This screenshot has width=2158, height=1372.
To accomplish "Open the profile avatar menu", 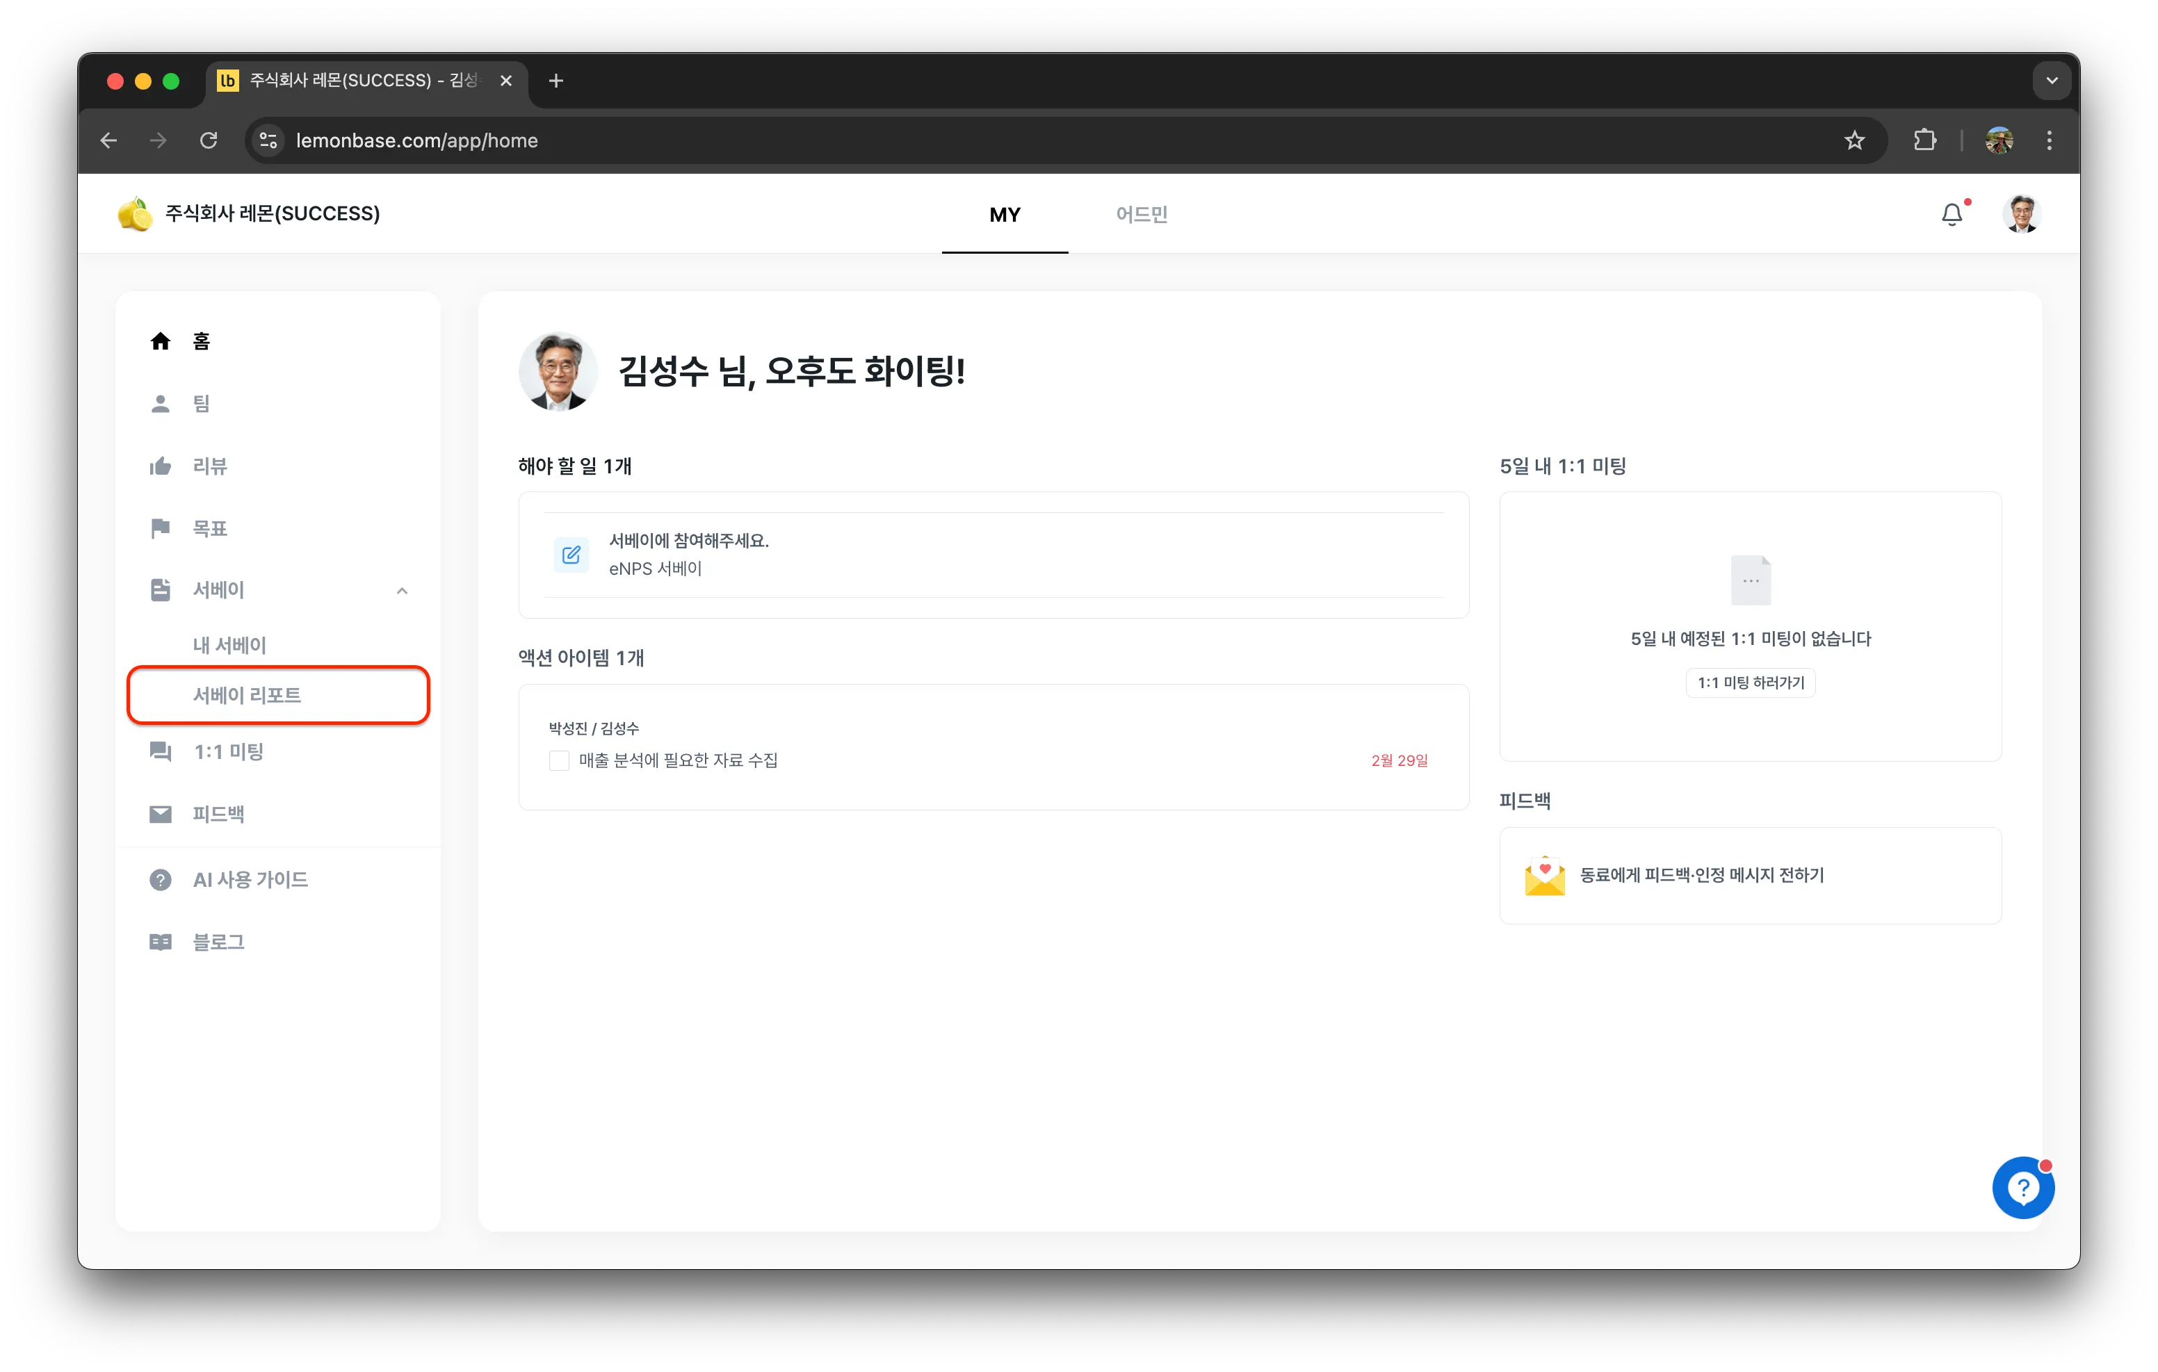I will click(2022, 214).
